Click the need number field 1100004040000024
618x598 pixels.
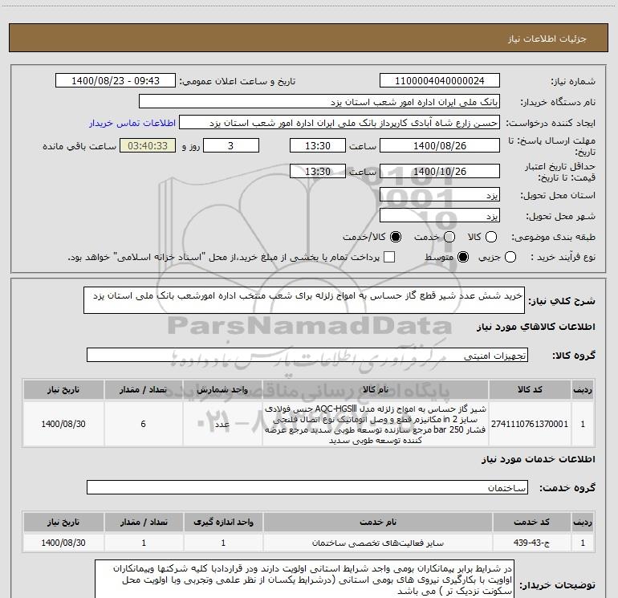[x=440, y=81]
